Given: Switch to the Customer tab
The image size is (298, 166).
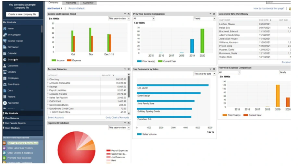Looking at the screenshot, I should coord(88,3).
